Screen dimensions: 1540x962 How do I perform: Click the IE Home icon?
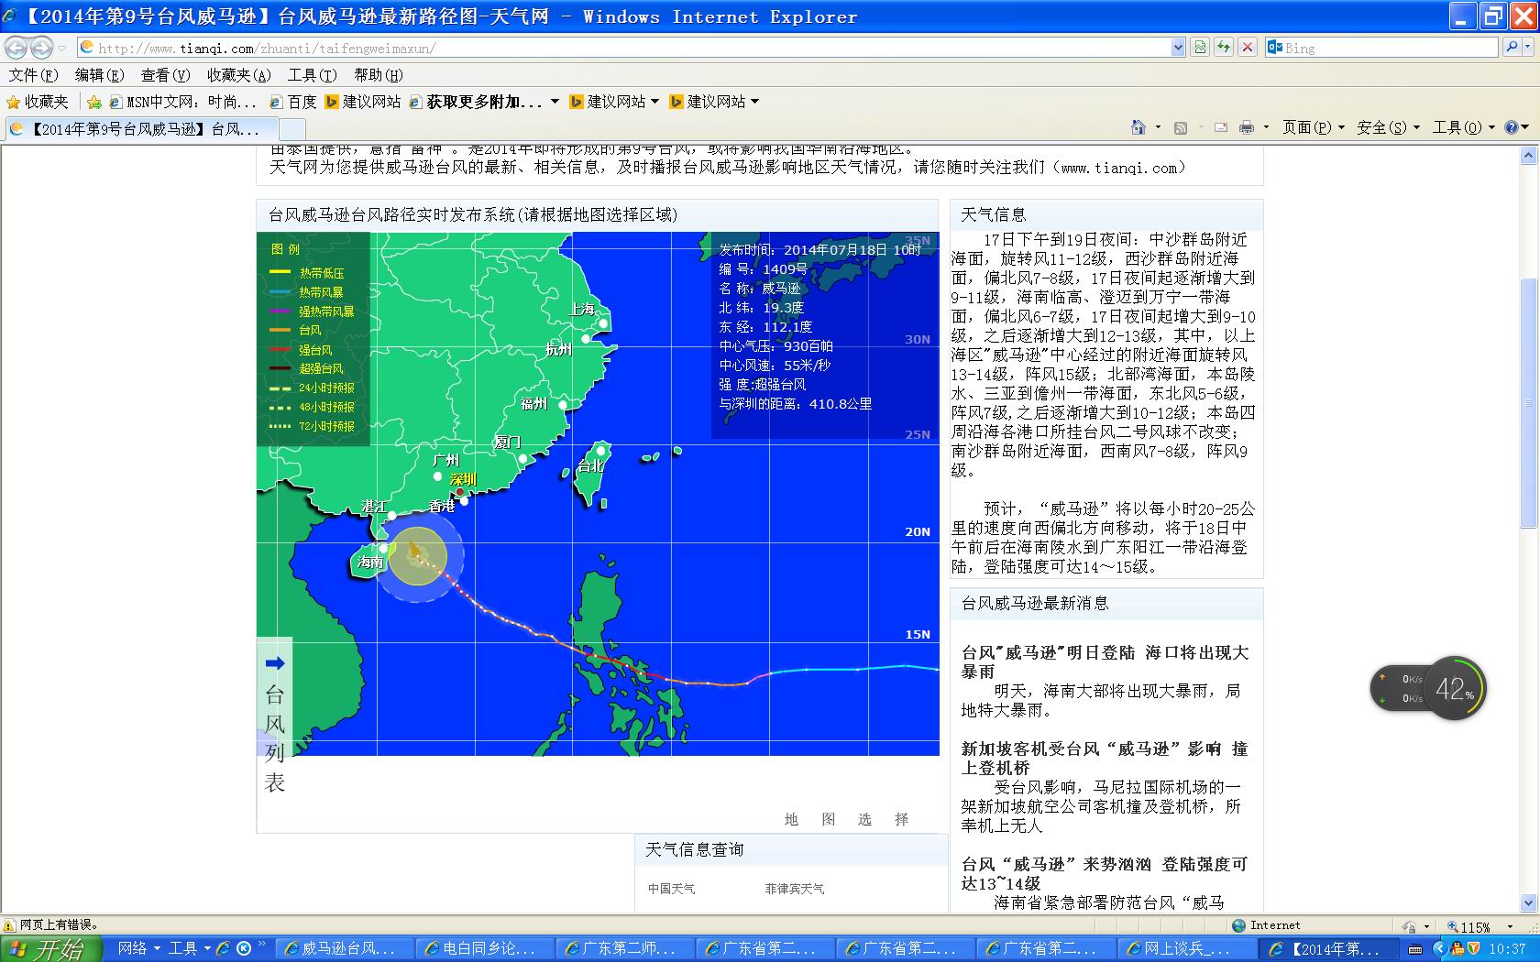1138,128
